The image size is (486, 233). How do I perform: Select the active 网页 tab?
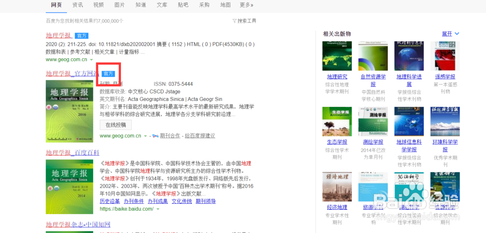[x=56, y=5]
